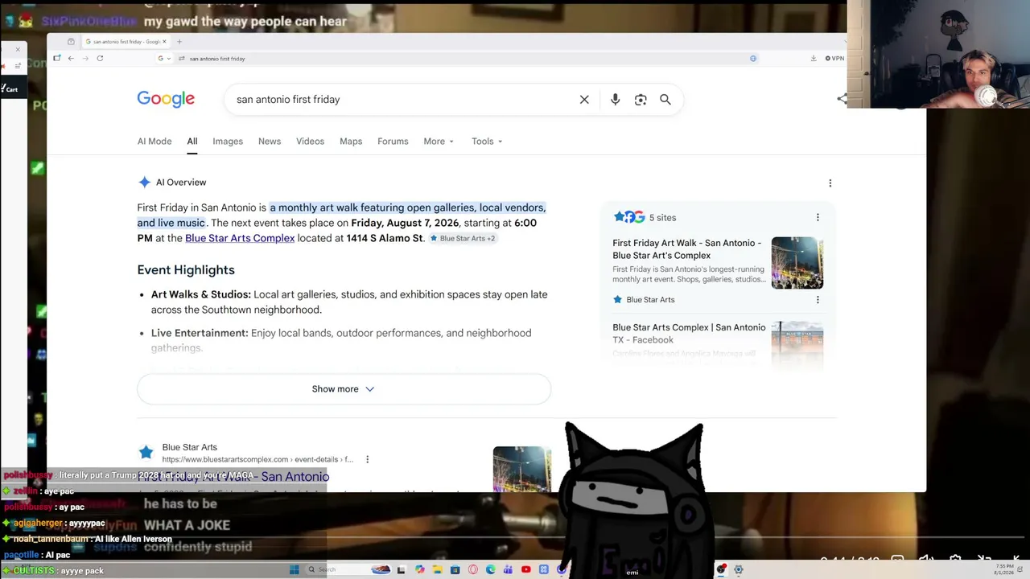Open a new browser tab

click(179, 41)
